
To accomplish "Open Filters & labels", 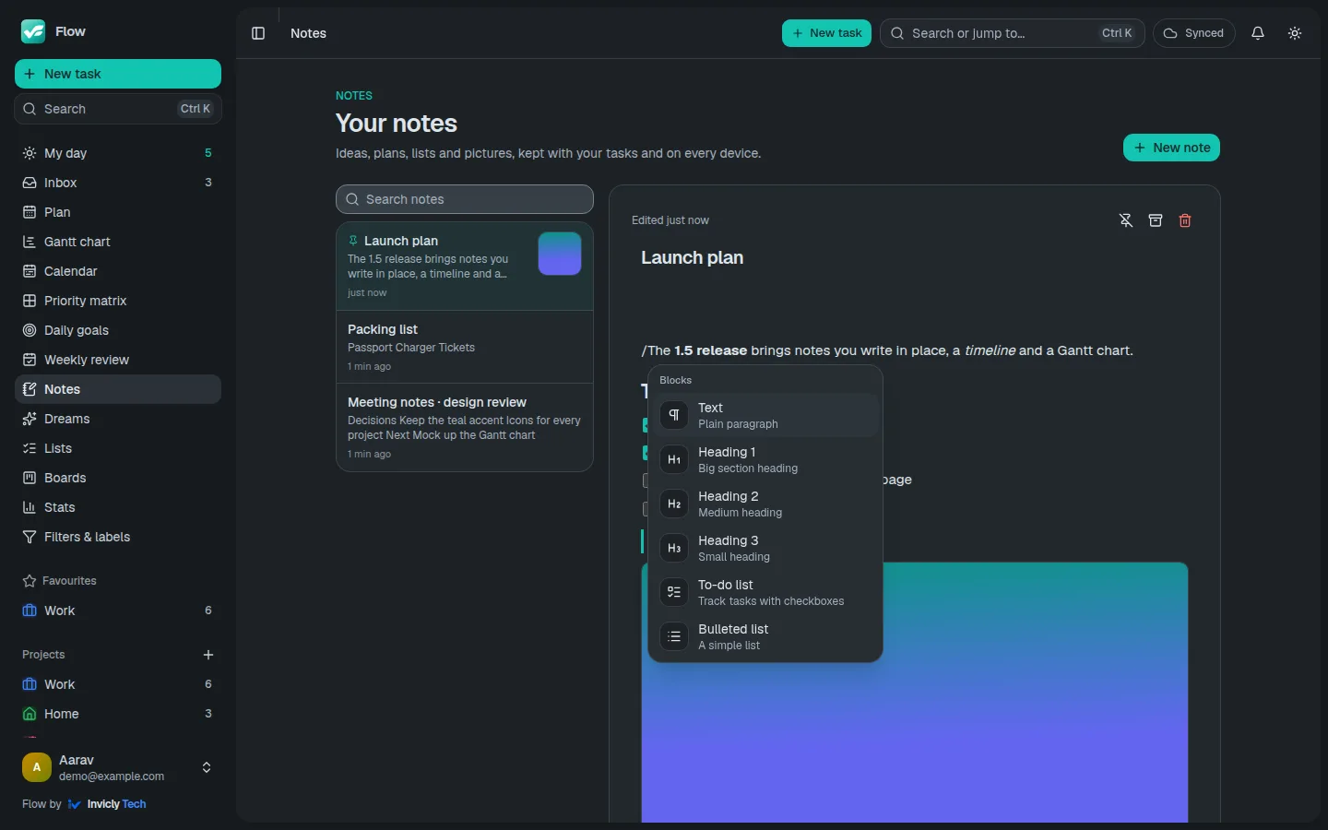I will [x=118, y=537].
